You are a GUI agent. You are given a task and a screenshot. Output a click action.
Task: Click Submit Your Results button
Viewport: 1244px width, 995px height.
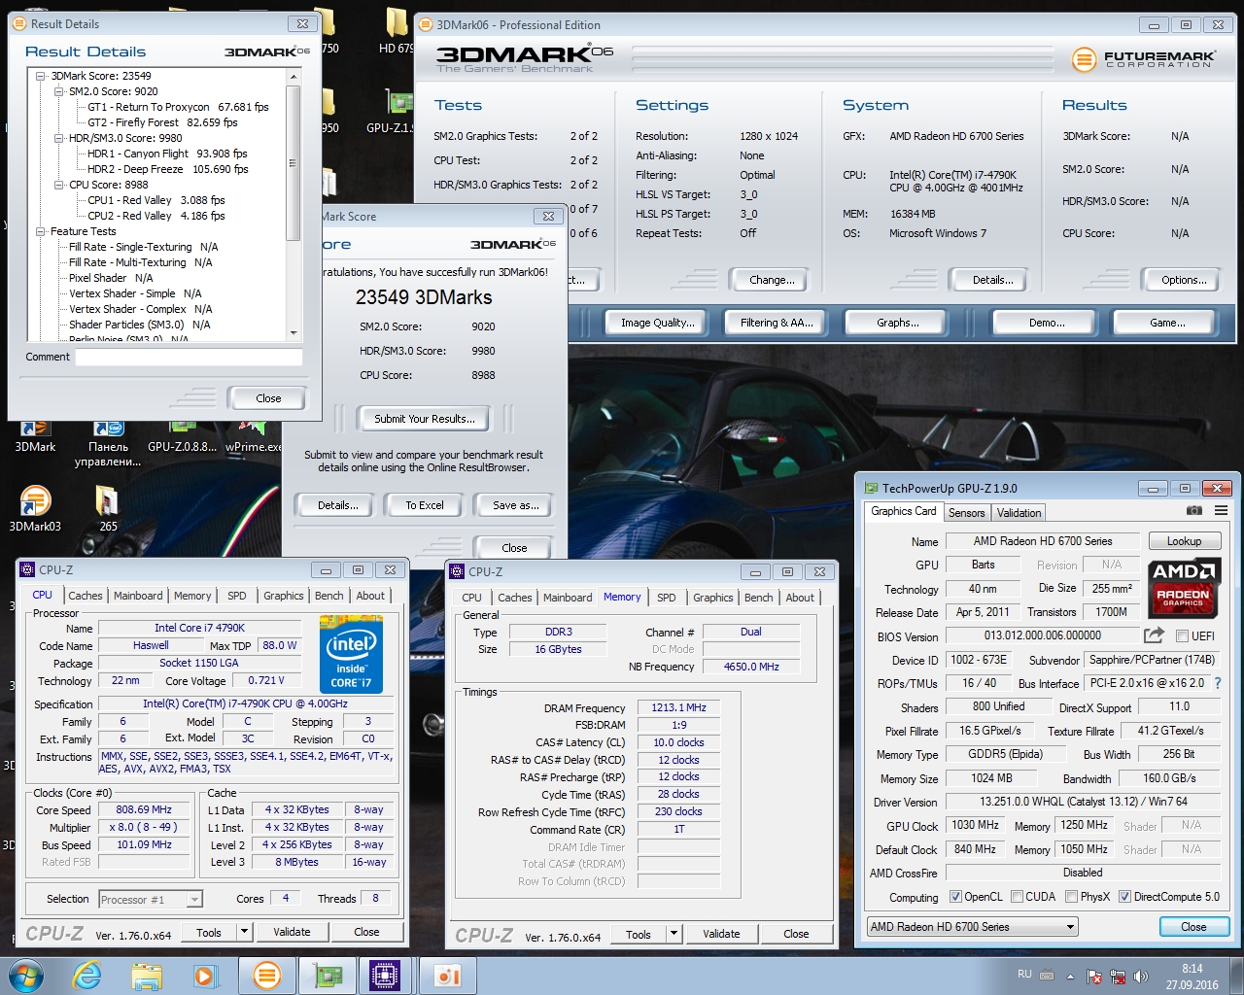click(425, 419)
